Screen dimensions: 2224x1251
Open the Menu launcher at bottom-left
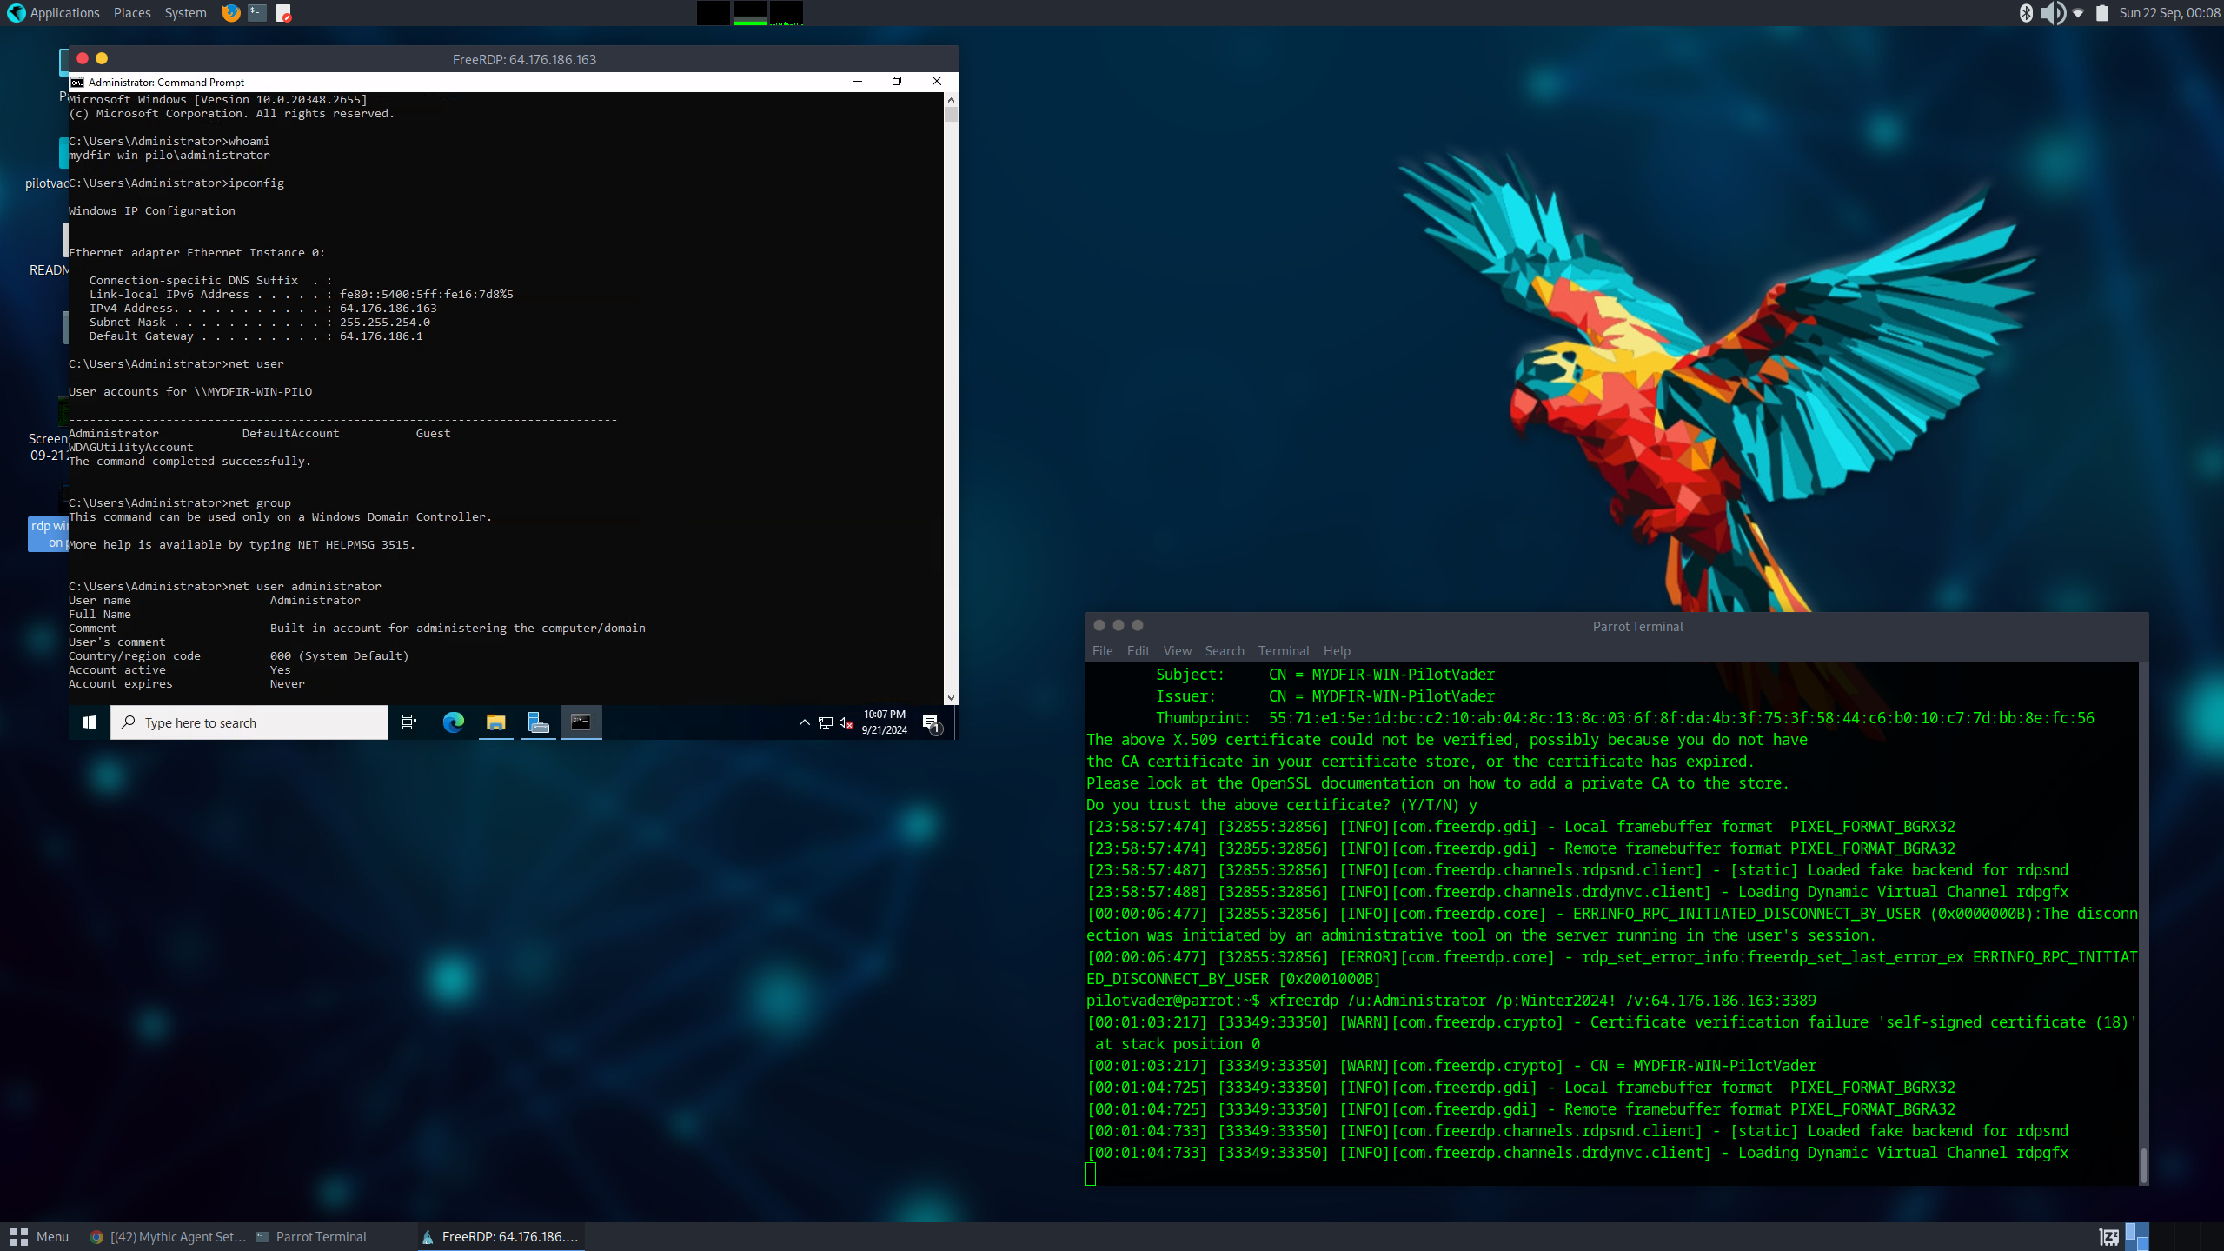[x=39, y=1236]
